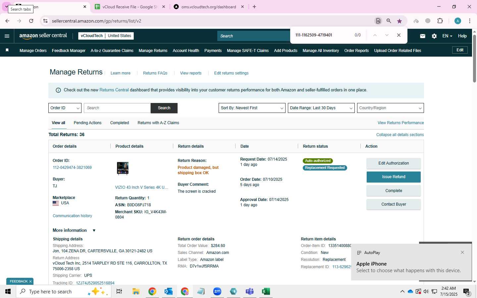
Task: Close the find-in-page bar
Action: point(399,35)
